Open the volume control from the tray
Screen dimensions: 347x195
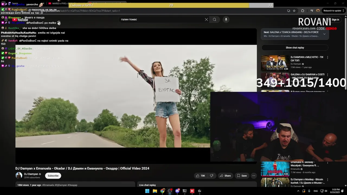(x=326, y=191)
